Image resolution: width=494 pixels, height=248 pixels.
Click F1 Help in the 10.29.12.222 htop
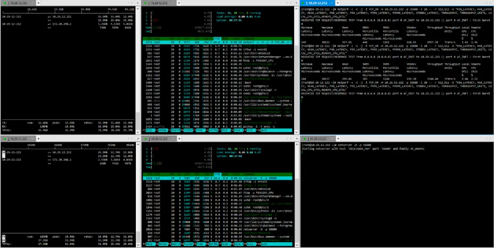click(149, 244)
